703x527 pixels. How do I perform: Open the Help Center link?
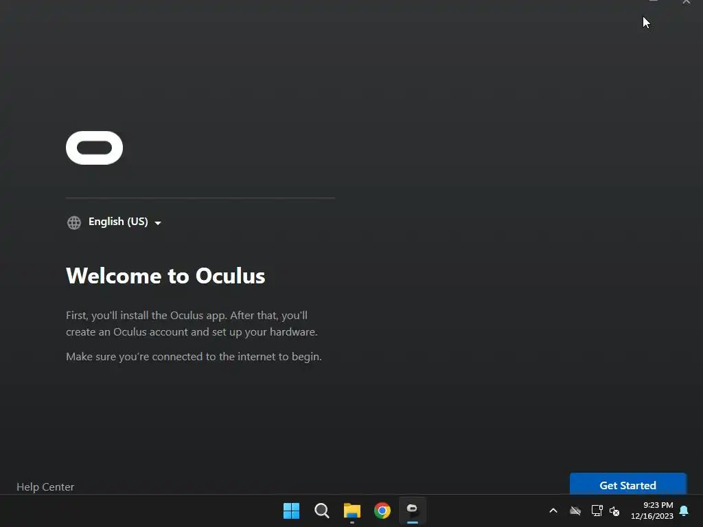[x=45, y=487]
